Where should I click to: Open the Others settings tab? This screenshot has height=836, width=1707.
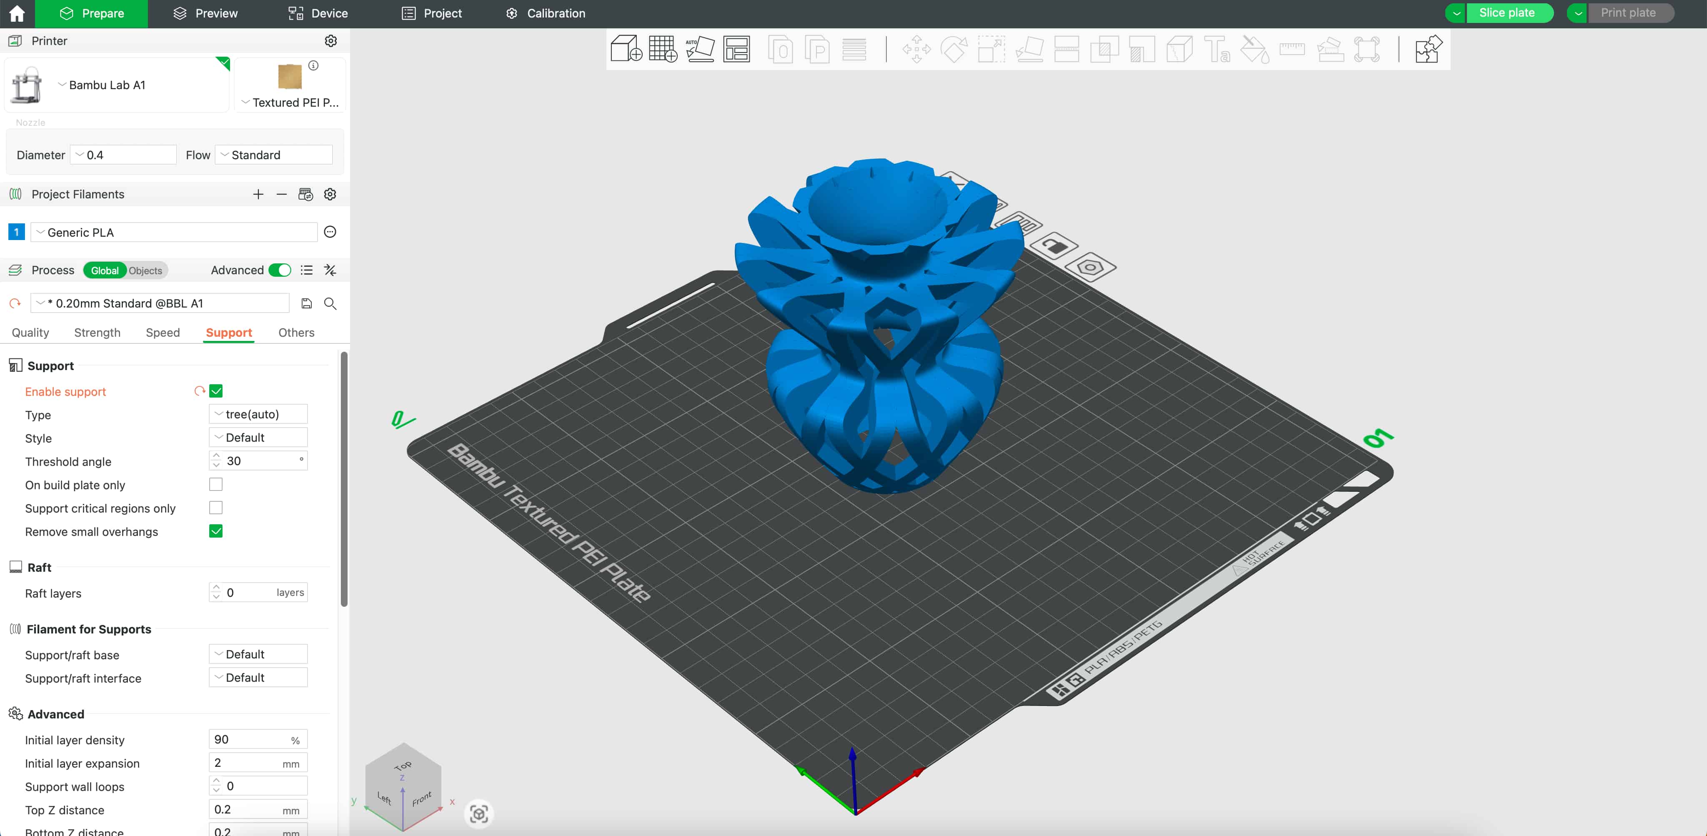[296, 333]
